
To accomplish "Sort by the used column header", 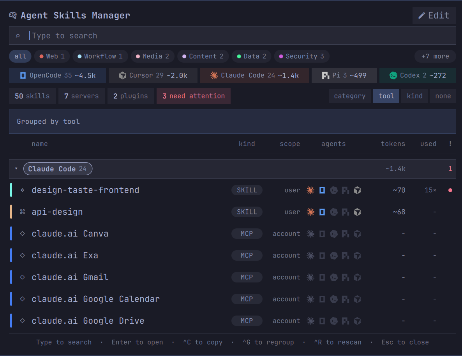I will [428, 144].
